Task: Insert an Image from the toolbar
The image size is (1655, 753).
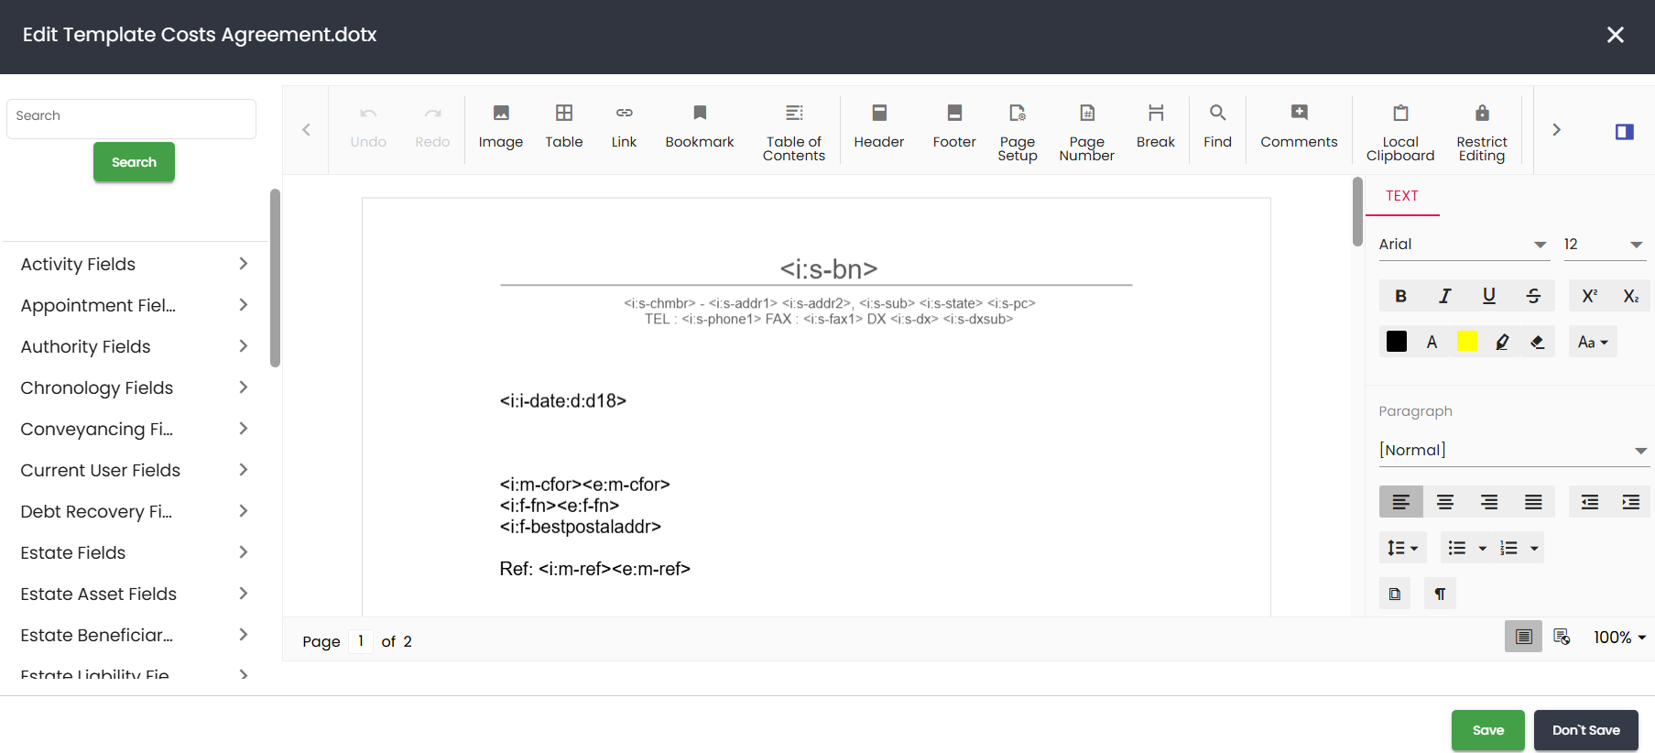Action: pyautogui.click(x=501, y=127)
